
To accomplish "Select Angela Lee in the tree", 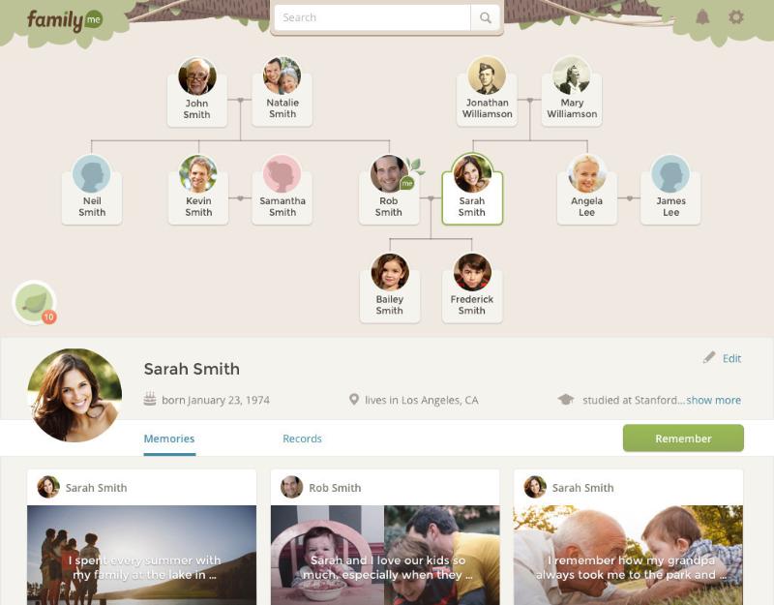I will point(587,190).
